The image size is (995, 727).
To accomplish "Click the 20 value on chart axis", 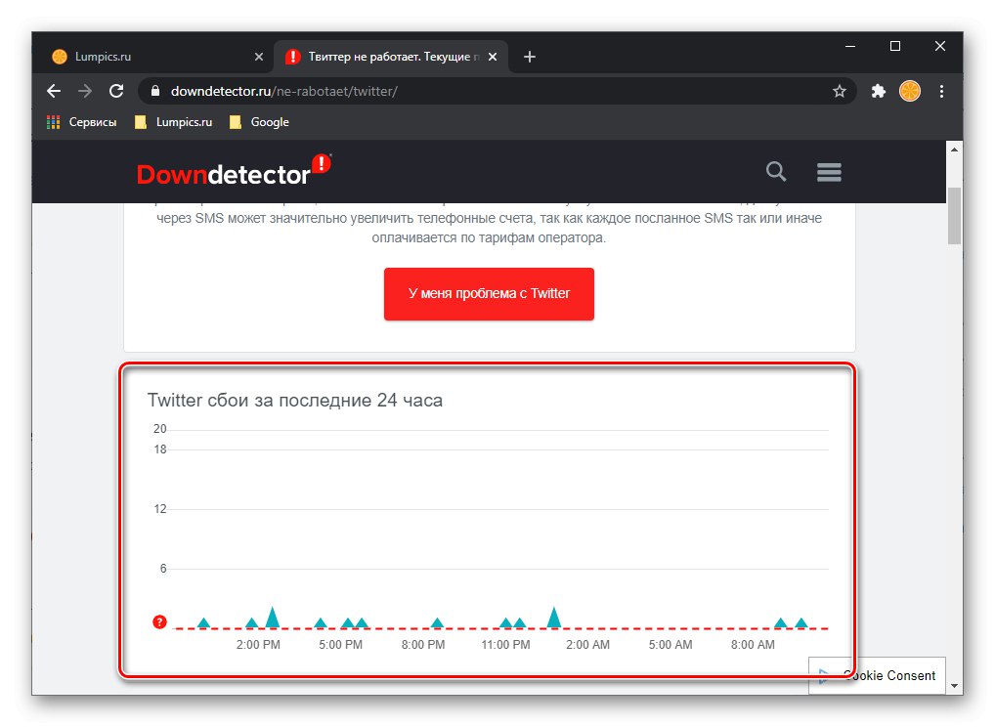I will 160,429.
